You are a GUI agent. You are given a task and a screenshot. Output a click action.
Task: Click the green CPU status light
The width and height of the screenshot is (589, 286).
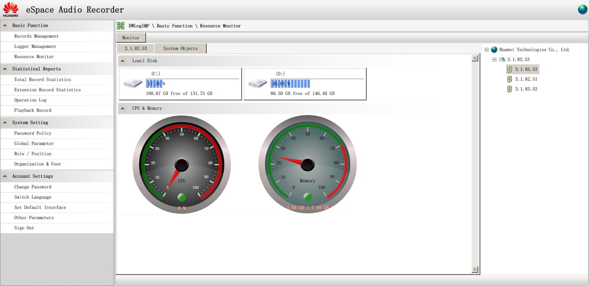click(182, 197)
